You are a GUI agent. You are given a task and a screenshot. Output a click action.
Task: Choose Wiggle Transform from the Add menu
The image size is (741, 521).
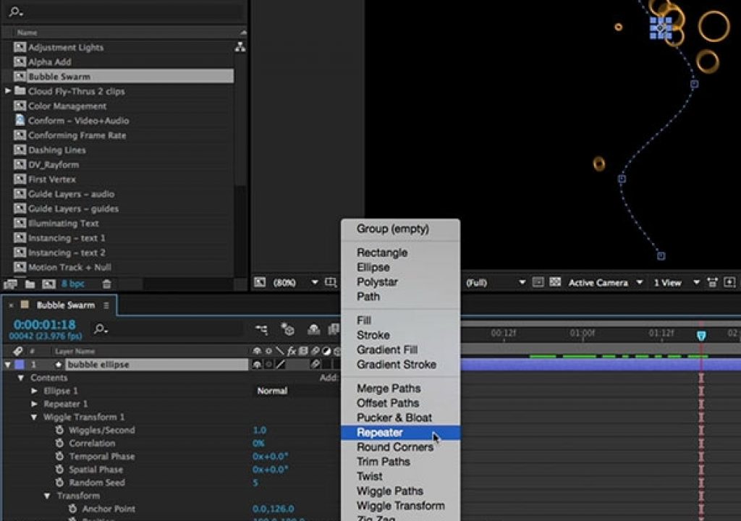click(x=400, y=506)
